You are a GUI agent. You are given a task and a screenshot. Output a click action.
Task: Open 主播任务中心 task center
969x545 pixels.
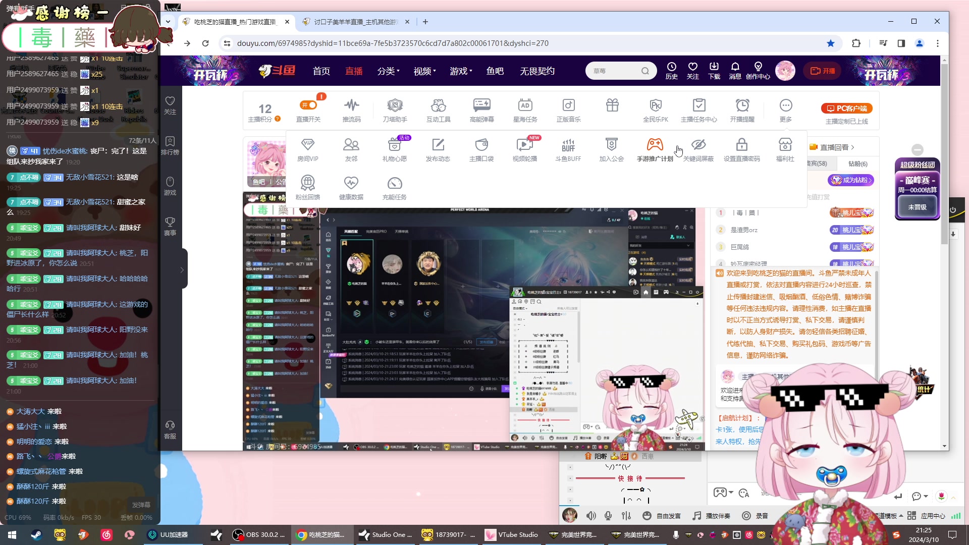(698, 111)
